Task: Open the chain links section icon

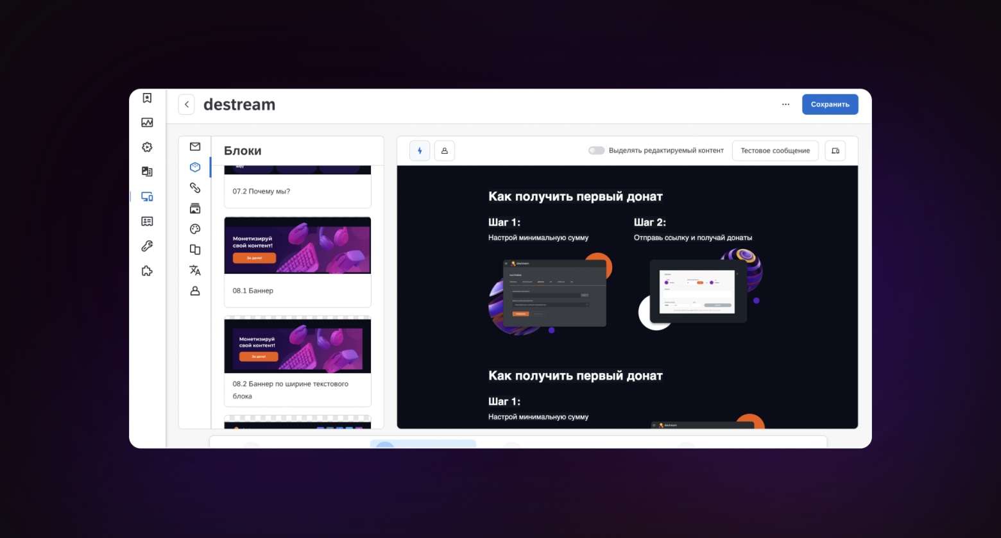Action: pyautogui.click(x=195, y=188)
